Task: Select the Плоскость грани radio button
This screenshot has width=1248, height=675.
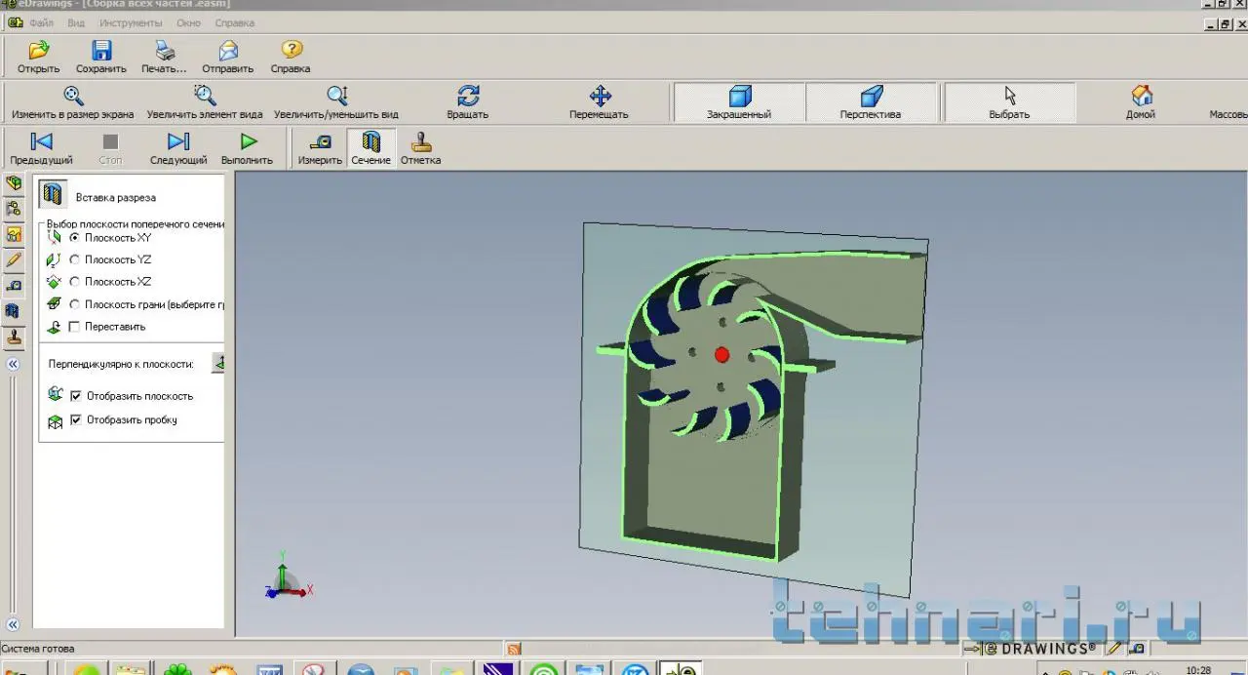Action: coord(75,304)
